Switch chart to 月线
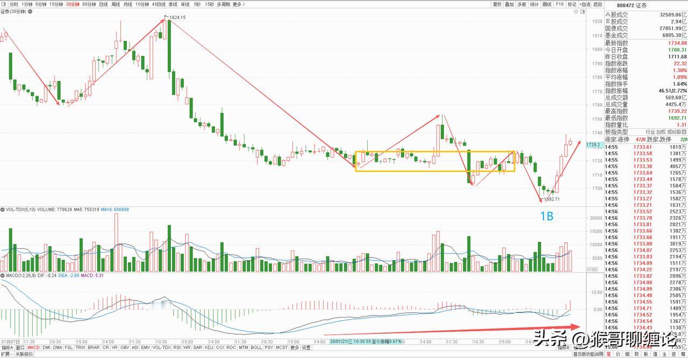This screenshot has height=358, width=688. (x=128, y=4)
